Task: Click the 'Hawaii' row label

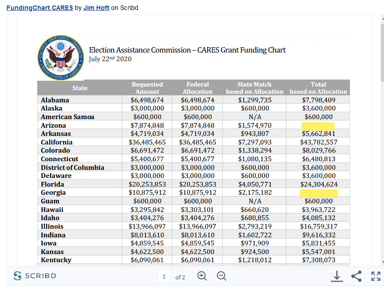Action: click(x=52, y=210)
